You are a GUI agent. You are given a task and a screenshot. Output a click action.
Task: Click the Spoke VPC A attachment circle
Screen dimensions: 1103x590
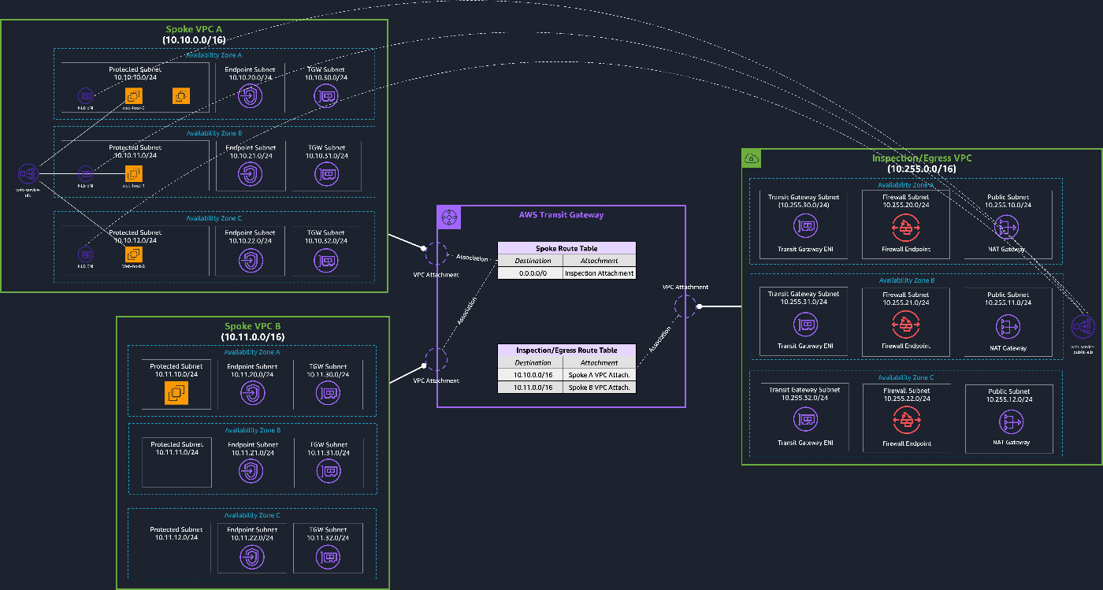point(436,253)
